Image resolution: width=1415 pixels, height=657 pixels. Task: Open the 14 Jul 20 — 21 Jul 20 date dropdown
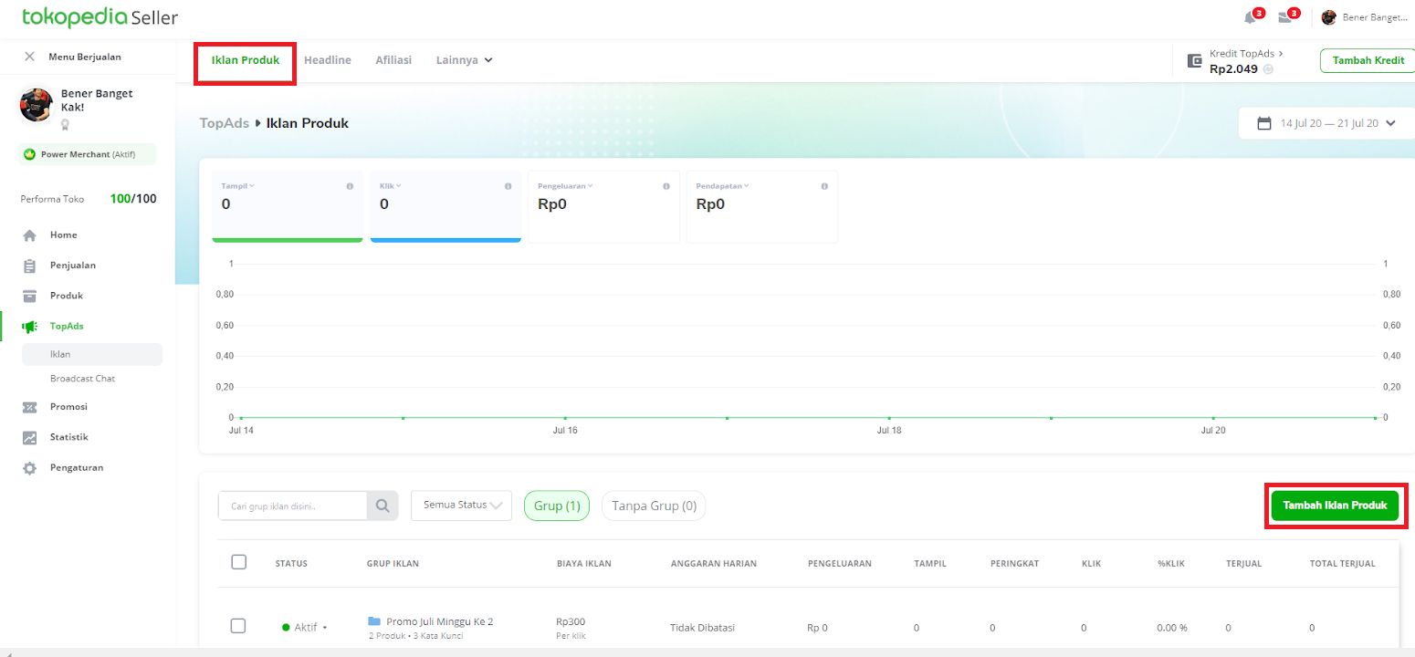(x=1326, y=123)
